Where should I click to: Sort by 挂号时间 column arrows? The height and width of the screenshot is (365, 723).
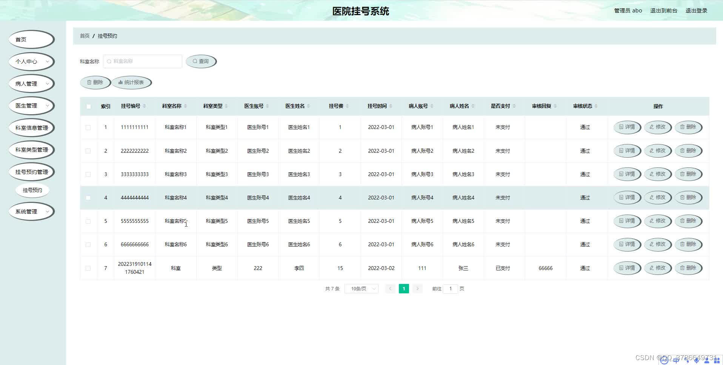point(391,106)
